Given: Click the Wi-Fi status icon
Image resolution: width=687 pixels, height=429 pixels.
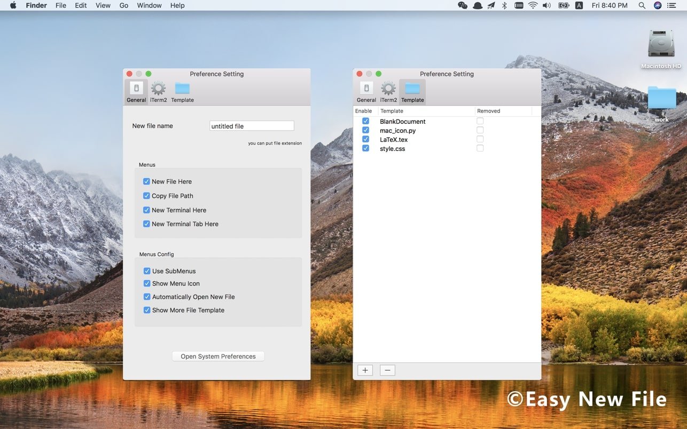Looking at the screenshot, I should click(x=533, y=5).
